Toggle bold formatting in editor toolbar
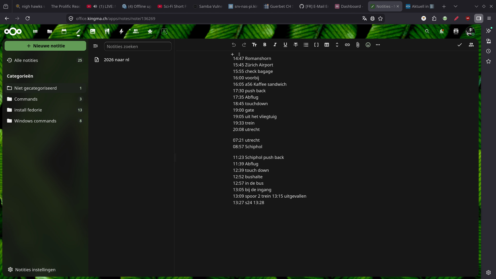 click(265, 45)
